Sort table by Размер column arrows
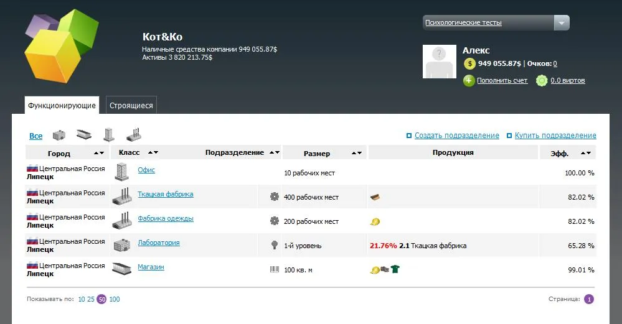 tap(356, 153)
